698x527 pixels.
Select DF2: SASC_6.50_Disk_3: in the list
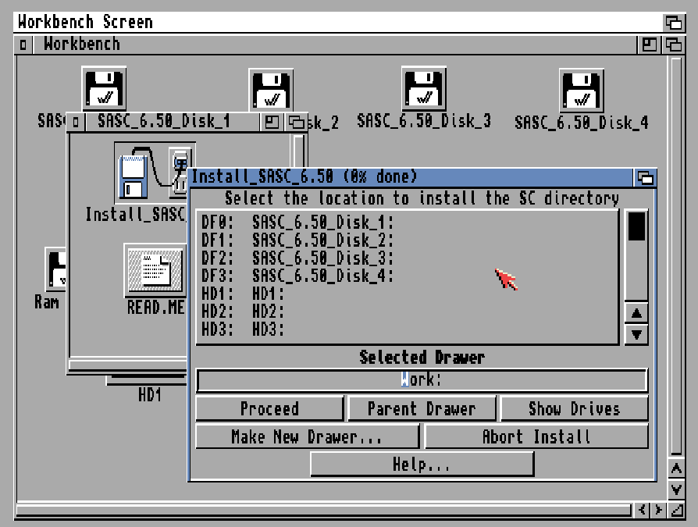(x=408, y=258)
